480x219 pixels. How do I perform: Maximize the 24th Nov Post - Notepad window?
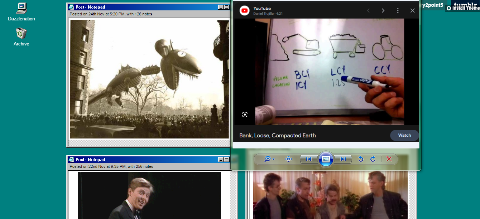[226, 7]
